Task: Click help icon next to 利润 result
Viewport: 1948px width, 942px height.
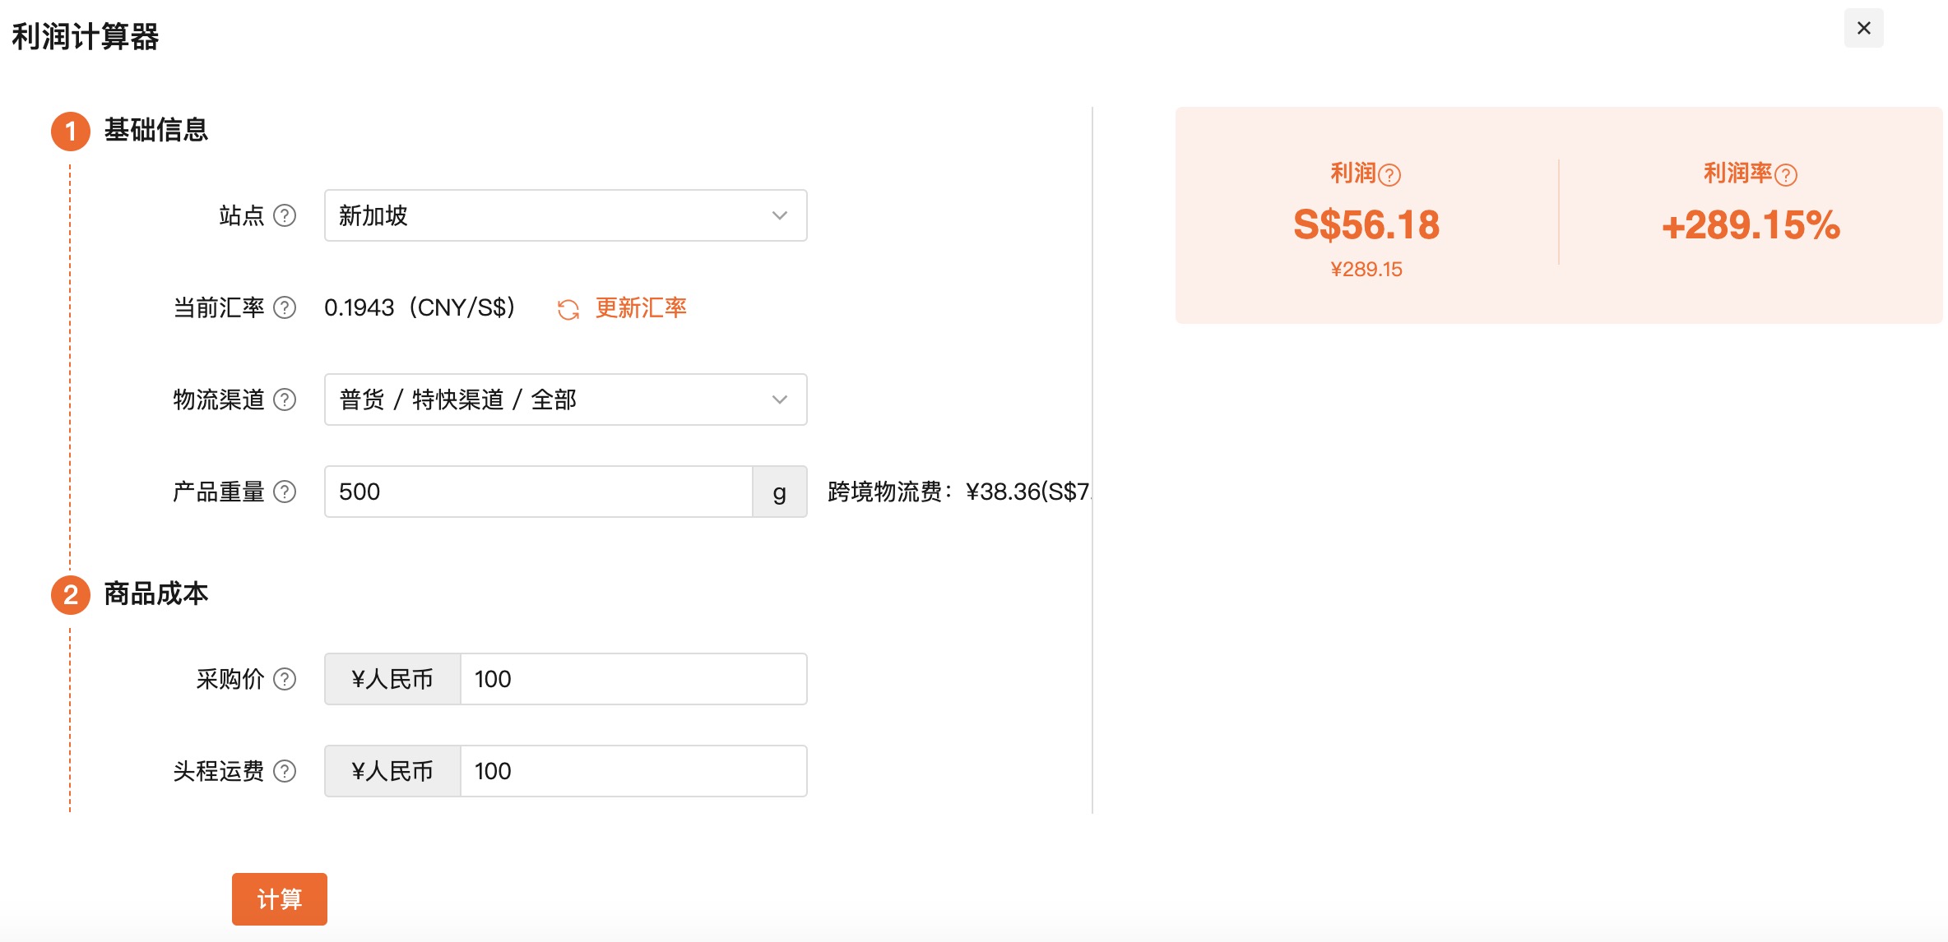Action: click(1389, 174)
